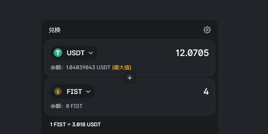
Task: Click the 余额 label in the FIST card
Action: [56, 106]
